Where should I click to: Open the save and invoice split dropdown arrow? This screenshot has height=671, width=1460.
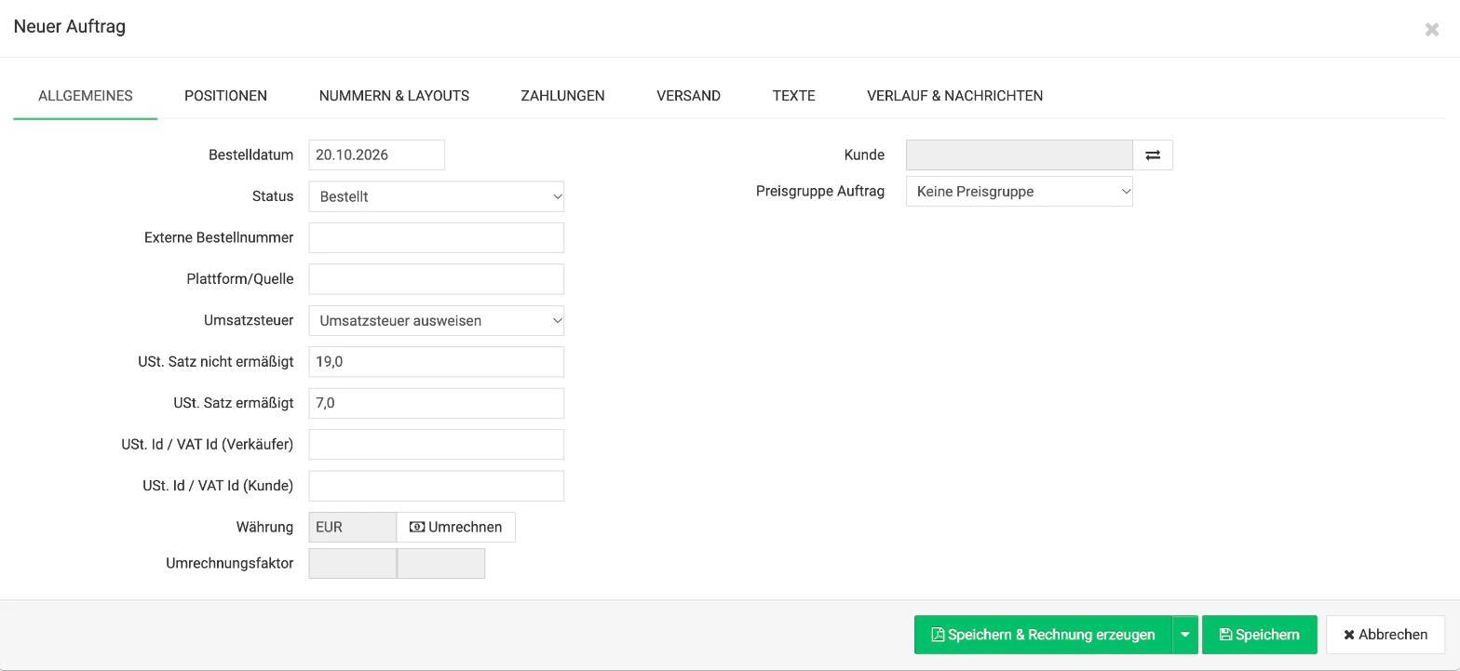tap(1185, 635)
